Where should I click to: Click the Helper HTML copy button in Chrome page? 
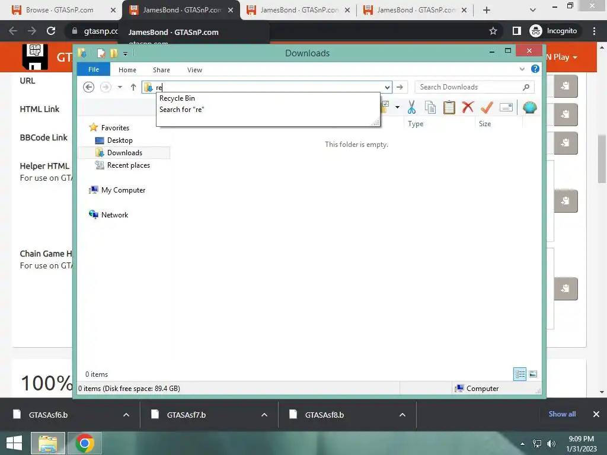(566, 201)
